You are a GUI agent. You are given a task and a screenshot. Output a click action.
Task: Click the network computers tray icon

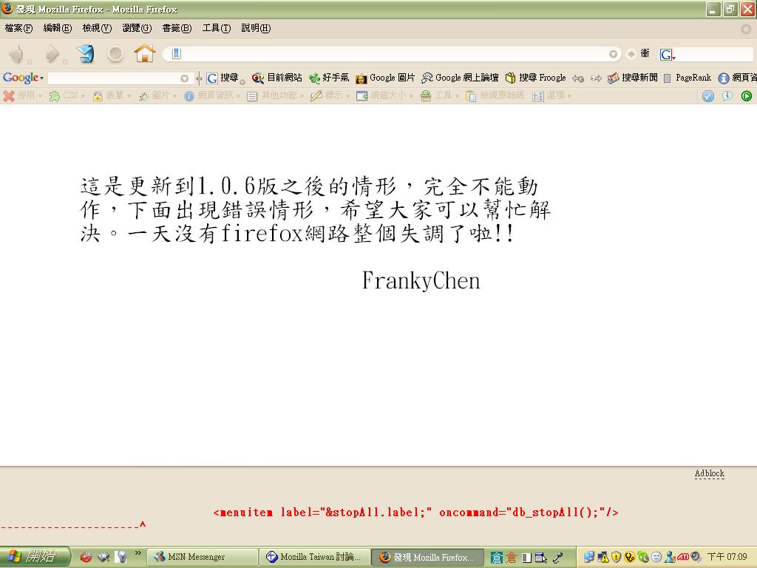point(589,557)
